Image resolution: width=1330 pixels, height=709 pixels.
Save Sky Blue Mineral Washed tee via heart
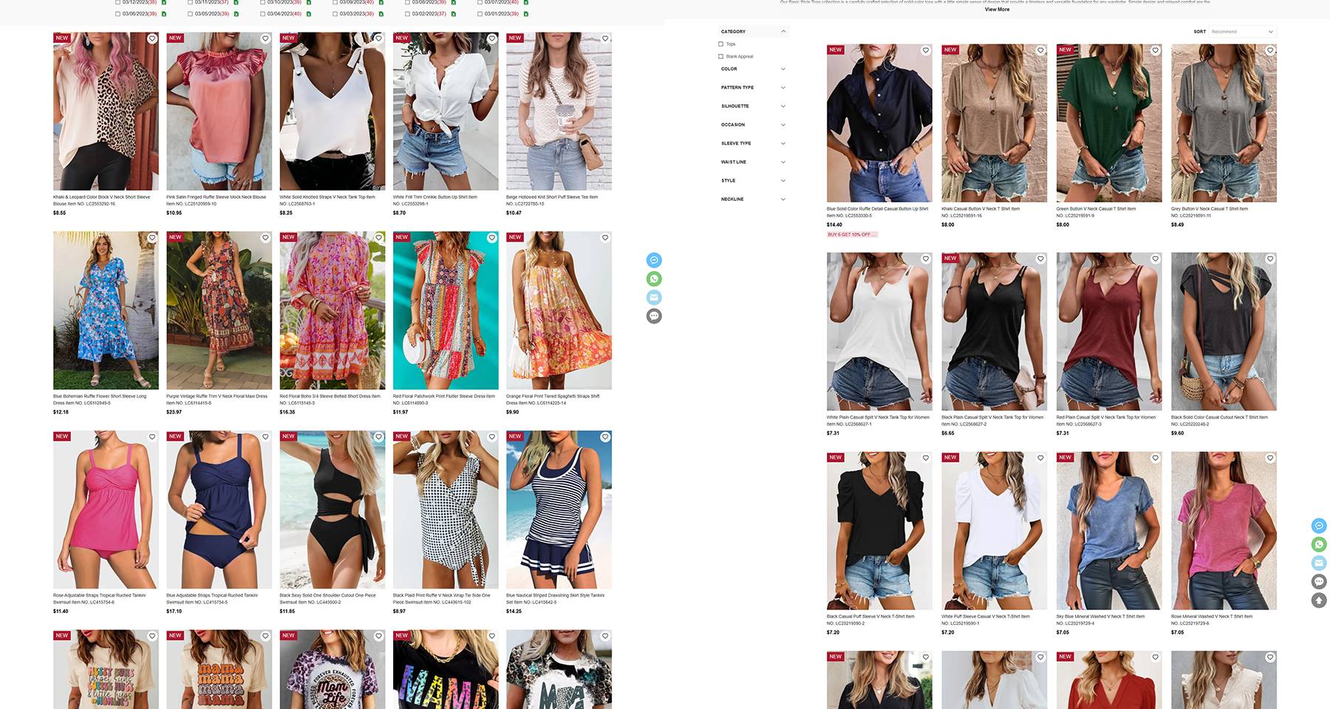pyautogui.click(x=1155, y=458)
